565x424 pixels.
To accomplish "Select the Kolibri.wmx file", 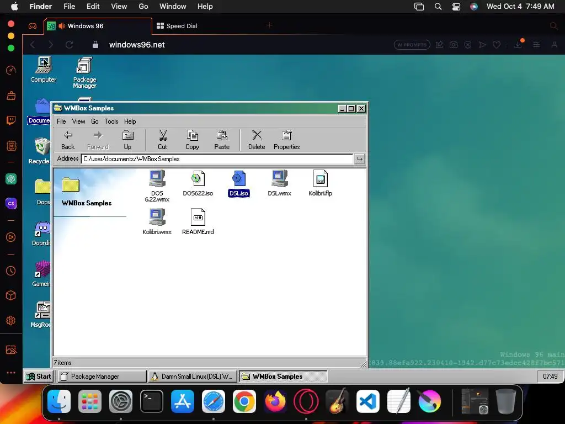I will (157, 222).
